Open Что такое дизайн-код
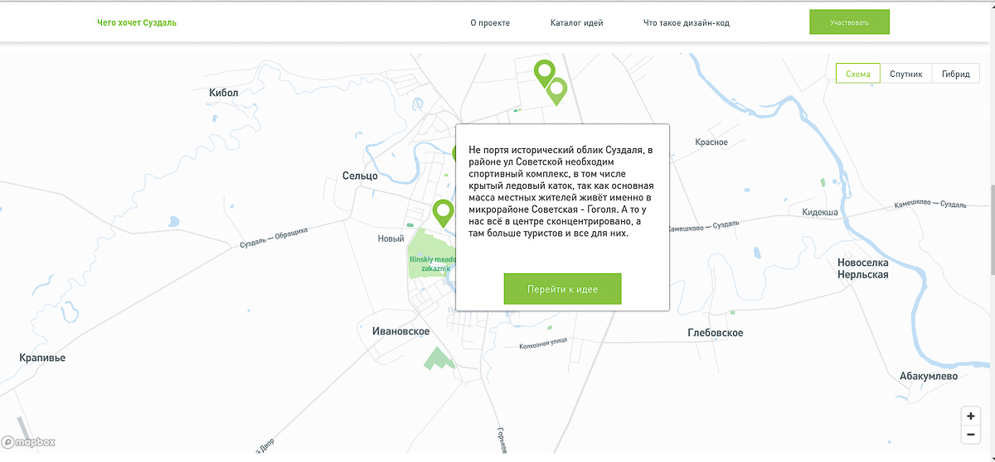This screenshot has width=995, height=462. click(687, 23)
